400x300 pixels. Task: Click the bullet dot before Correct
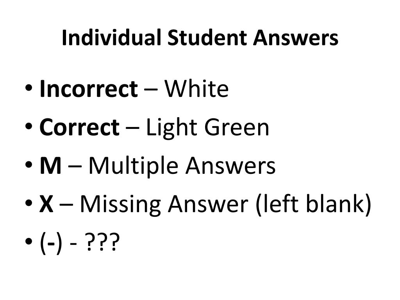click(x=29, y=127)
